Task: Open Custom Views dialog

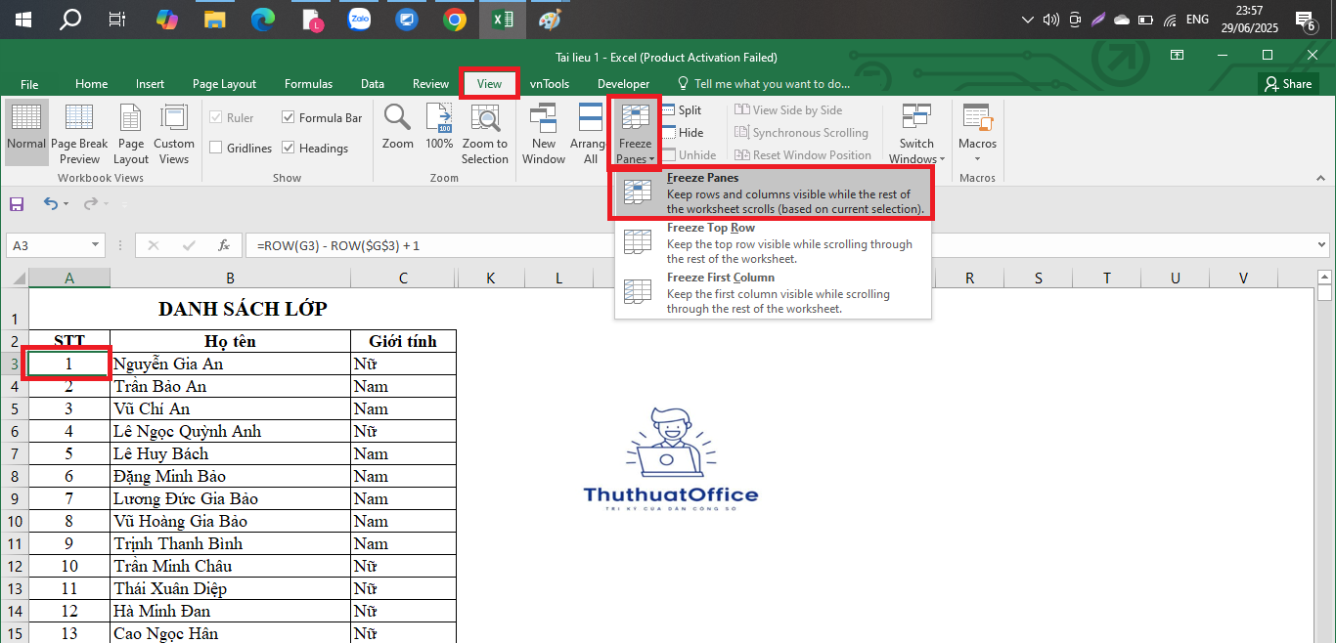Action: click(174, 133)
